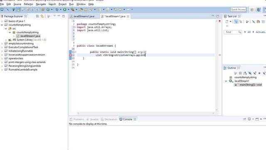Image resolution: width=266 pixels, height=150 pixels.
Task: Click the Display Selected Console icon
Action: click(249, 119)
